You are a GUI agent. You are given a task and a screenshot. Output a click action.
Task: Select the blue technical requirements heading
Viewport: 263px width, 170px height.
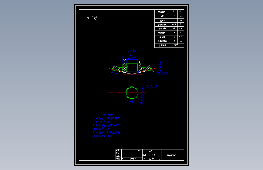click(108, 115)
